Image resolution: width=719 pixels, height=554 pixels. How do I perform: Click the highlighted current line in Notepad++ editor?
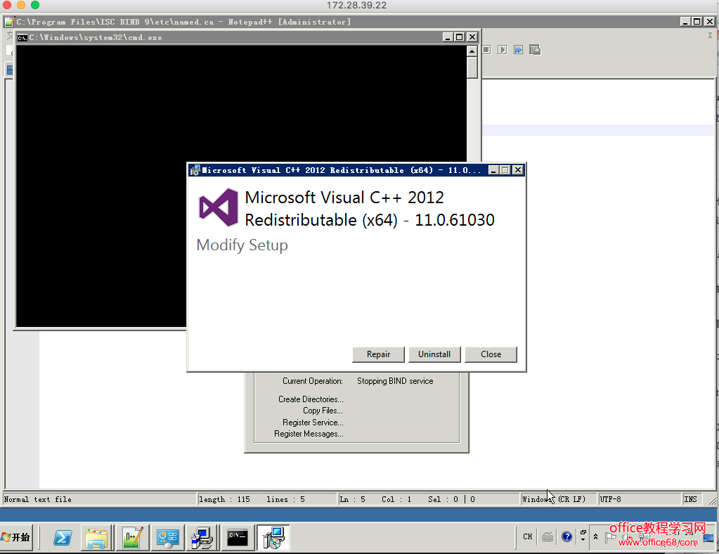pyautogui.click(x=597, y=130)
